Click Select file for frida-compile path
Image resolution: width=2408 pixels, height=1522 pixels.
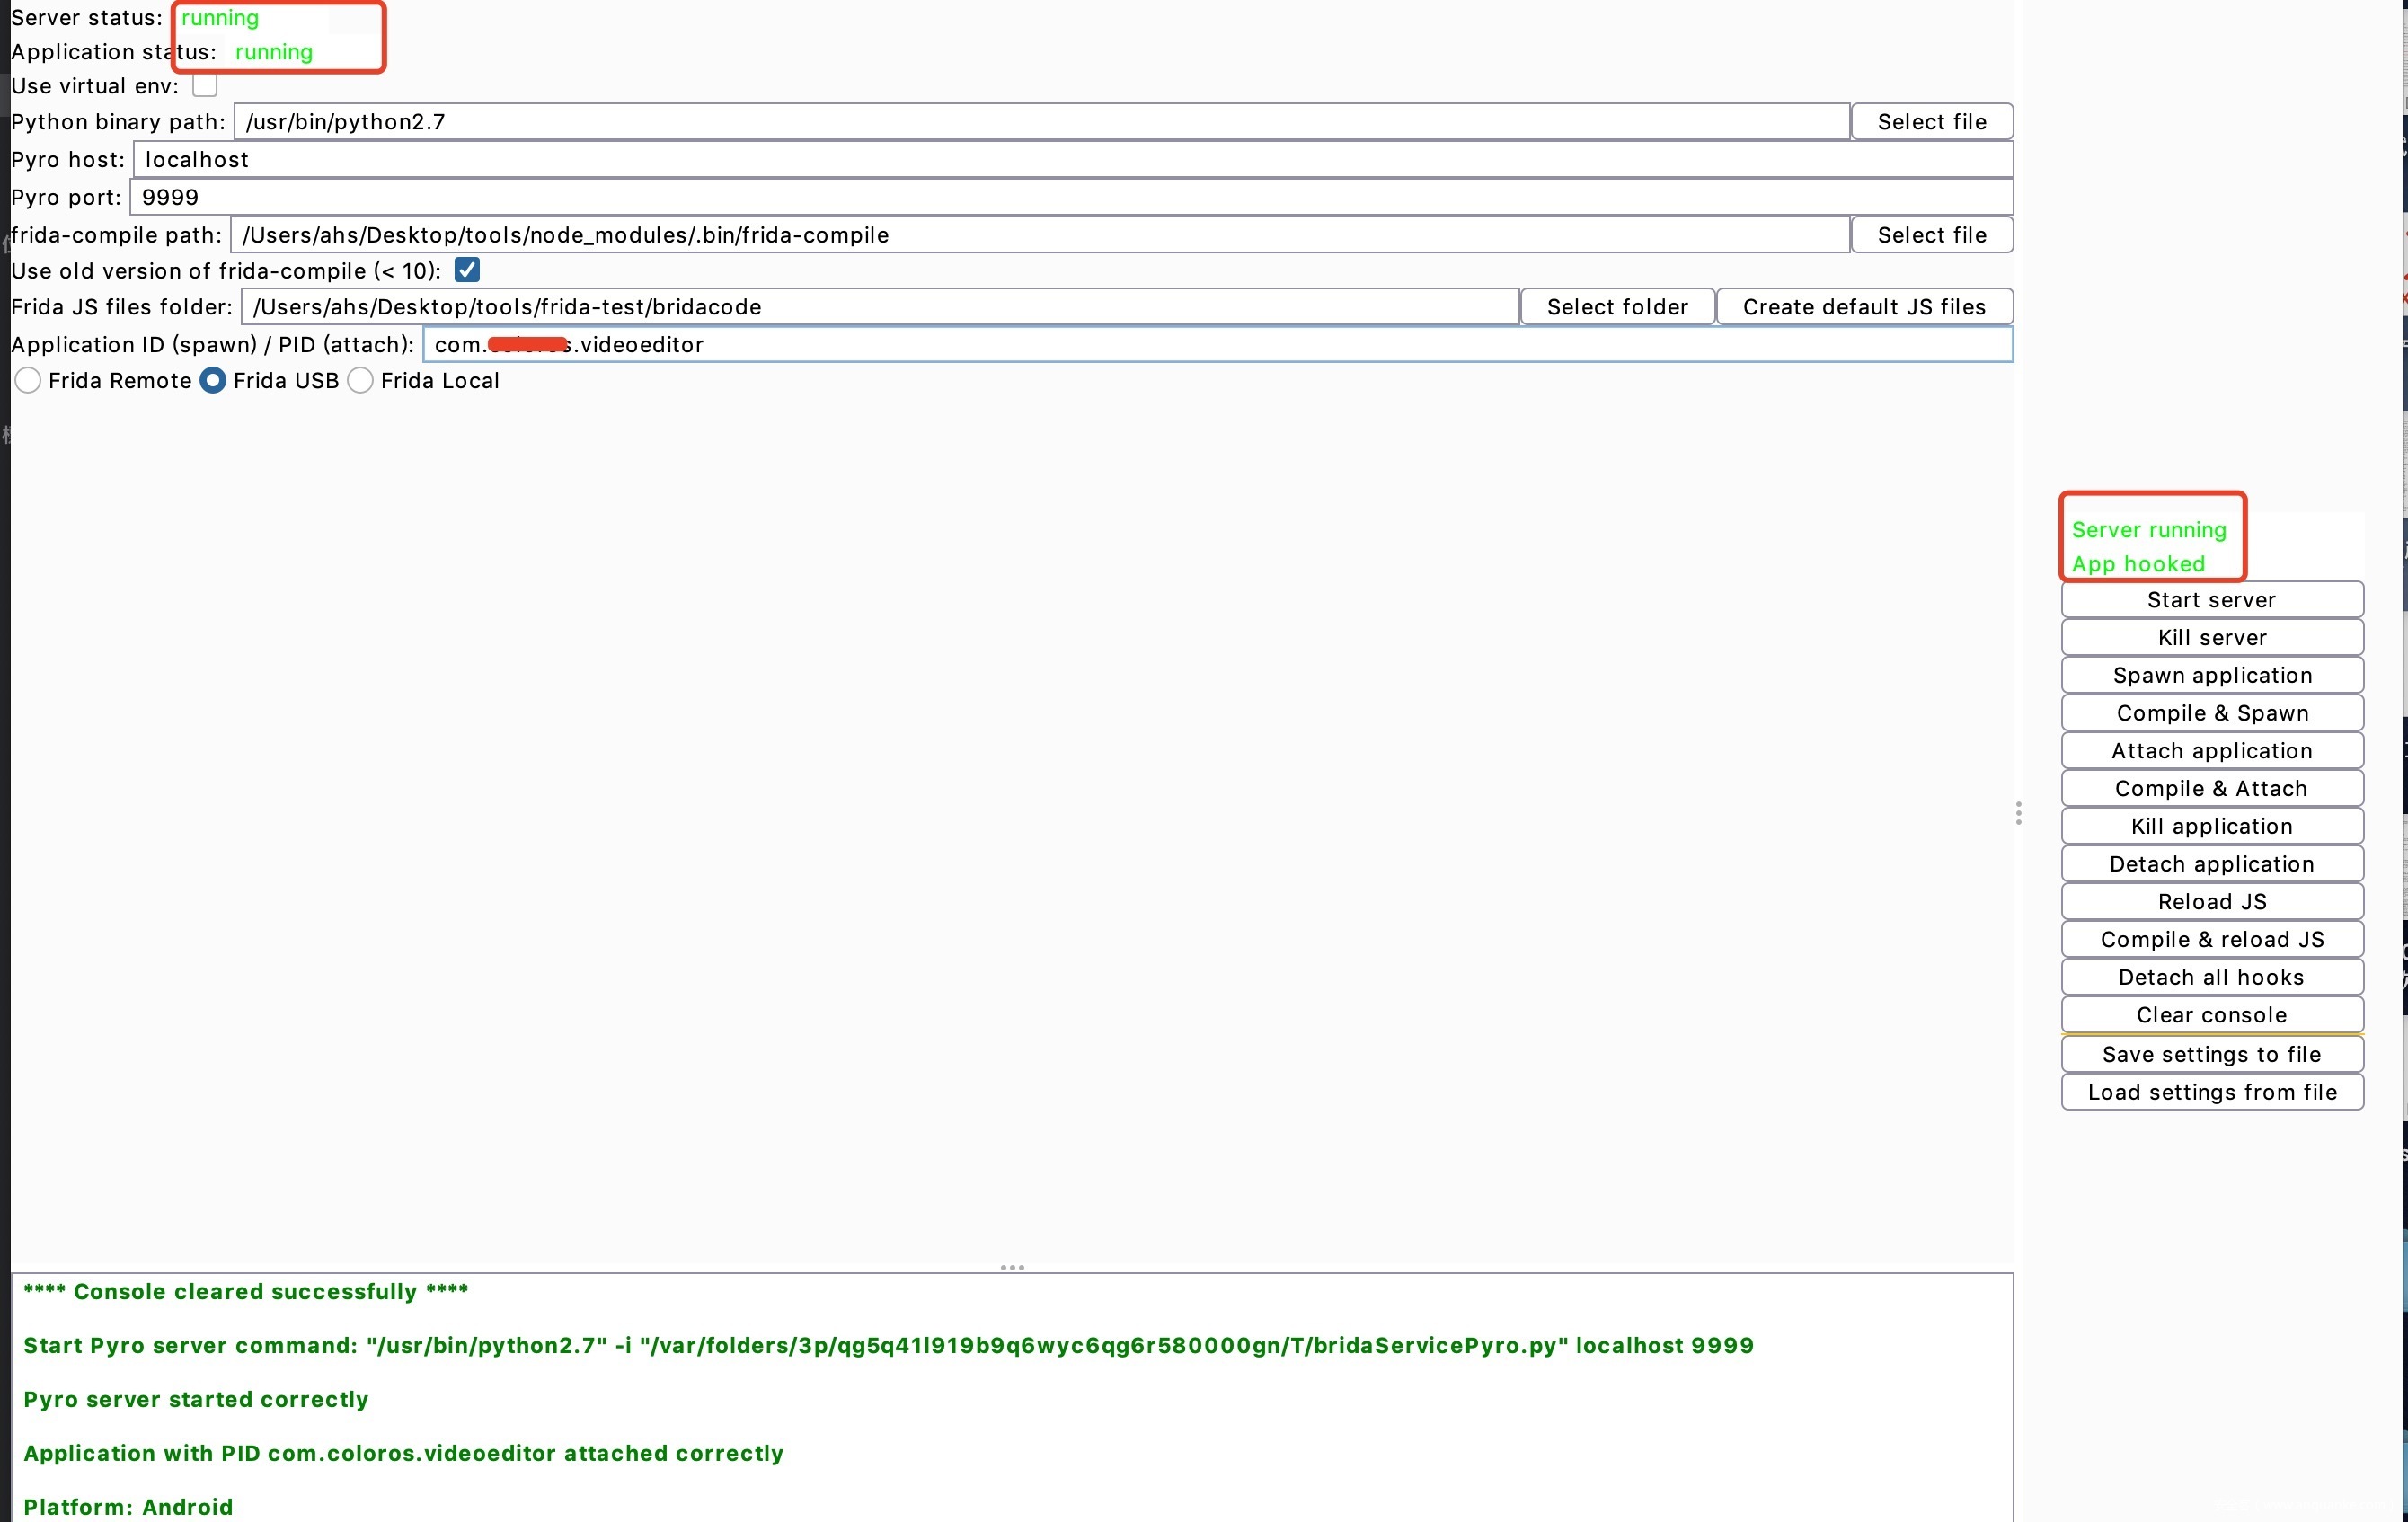(x=1931, y=235)
